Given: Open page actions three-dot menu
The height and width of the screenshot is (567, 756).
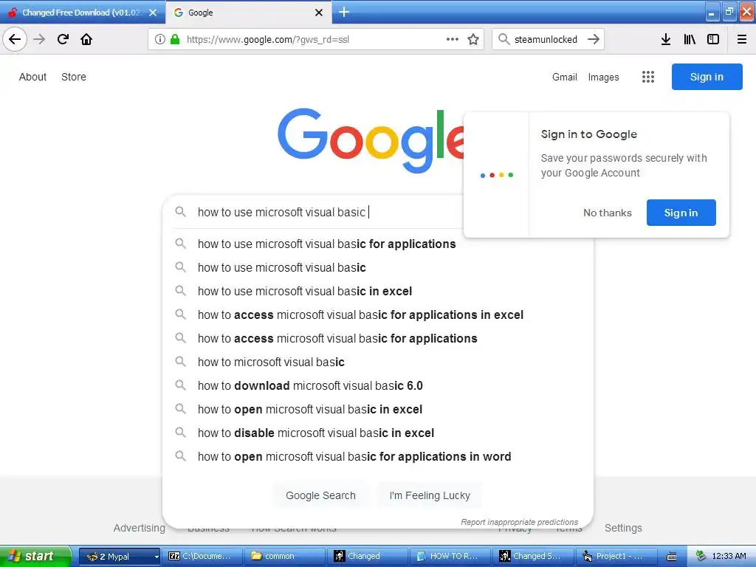Looking at the screenshot, I should click(453, 39).
